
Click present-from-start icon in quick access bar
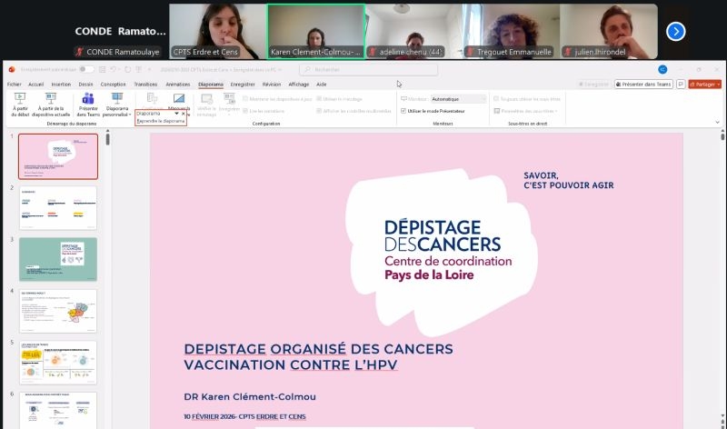pos(138,70)
